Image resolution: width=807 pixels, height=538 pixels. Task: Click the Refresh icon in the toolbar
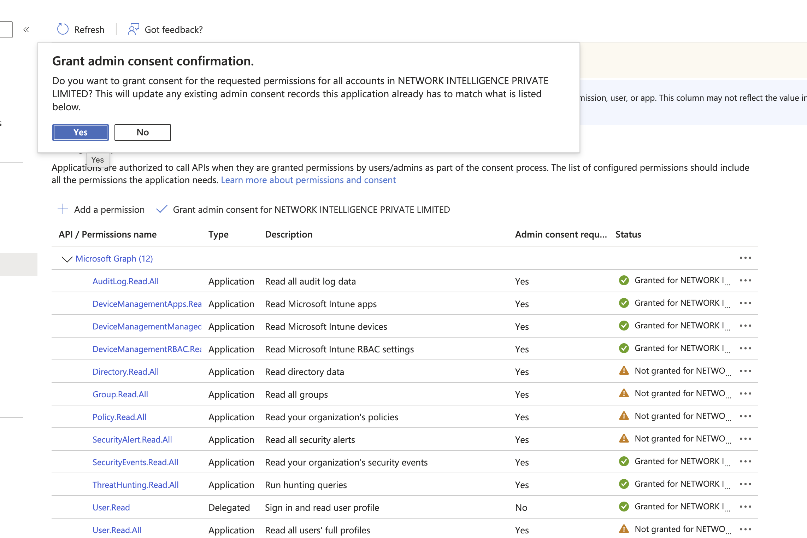pyautogui.click(x=63, y=29)
